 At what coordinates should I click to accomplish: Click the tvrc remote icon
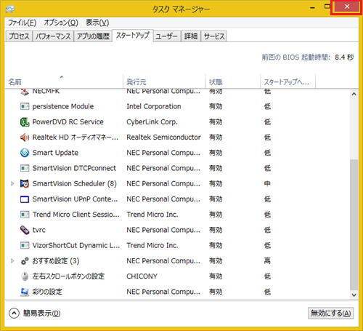coord(25,230)
